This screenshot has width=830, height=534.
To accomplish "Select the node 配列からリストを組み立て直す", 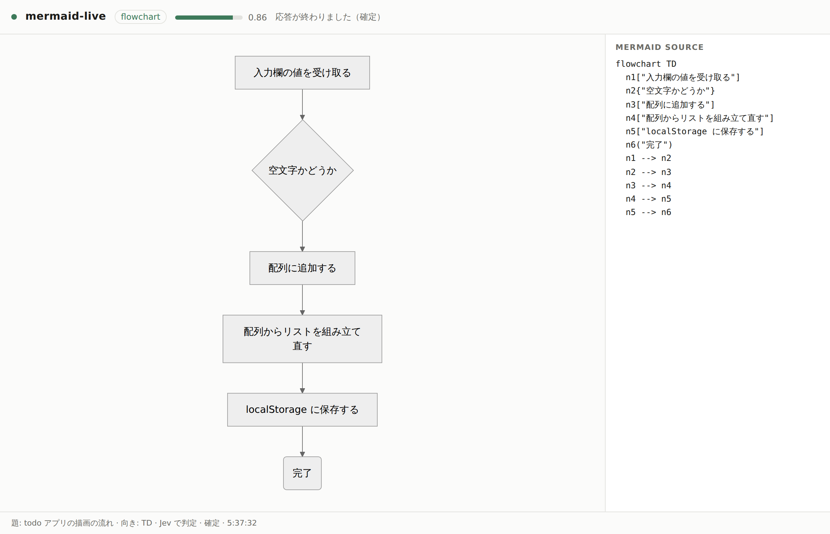I will coord(302,339).
